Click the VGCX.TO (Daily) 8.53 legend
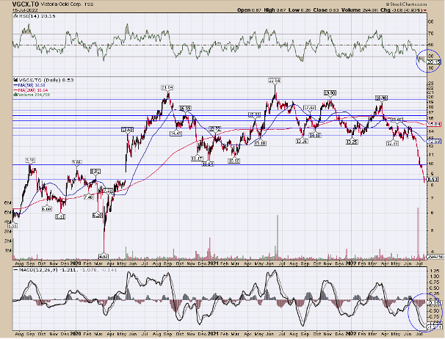Screen dimensions: 445x339 click(43, 80)
